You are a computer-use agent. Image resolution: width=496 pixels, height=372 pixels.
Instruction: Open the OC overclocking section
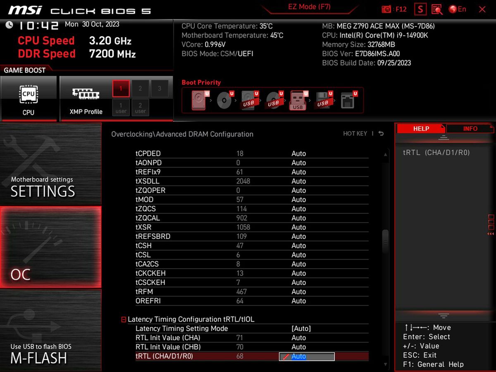tap(50, 247)
